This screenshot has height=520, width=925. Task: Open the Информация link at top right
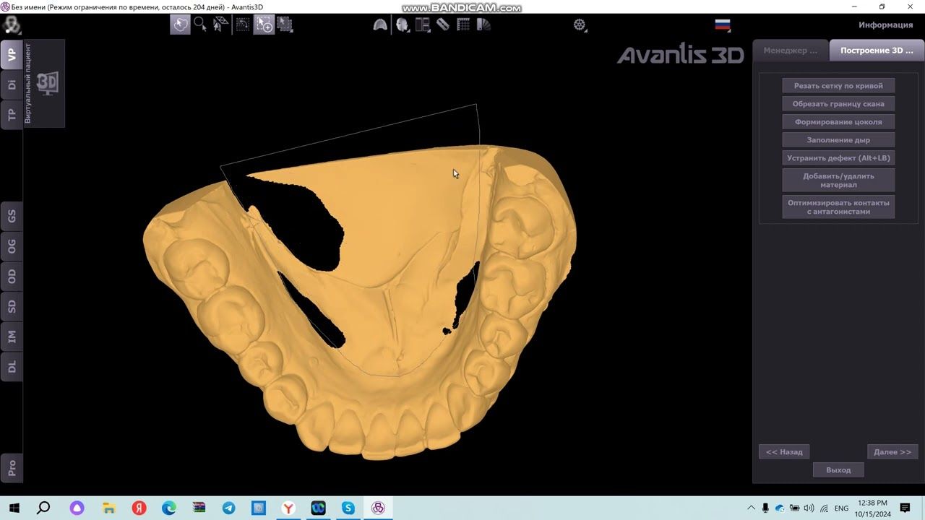[885, 25]
